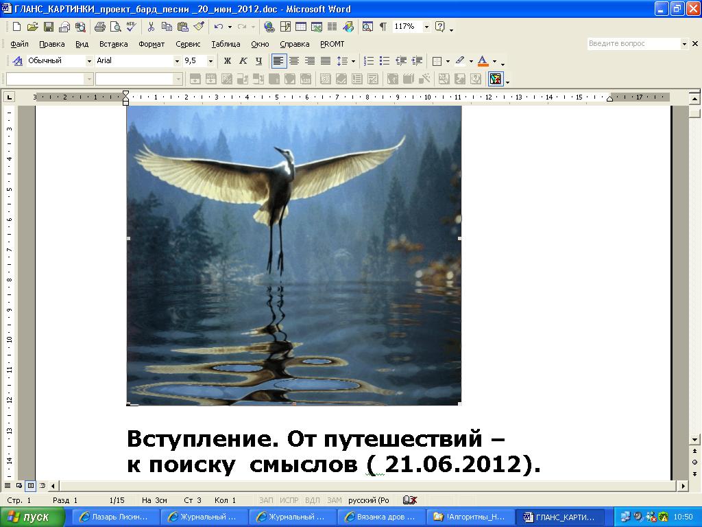The height and width of the screenshot is (527, 702).
Task: Expand the Arial font name dropdown
Action: (177, 61)
